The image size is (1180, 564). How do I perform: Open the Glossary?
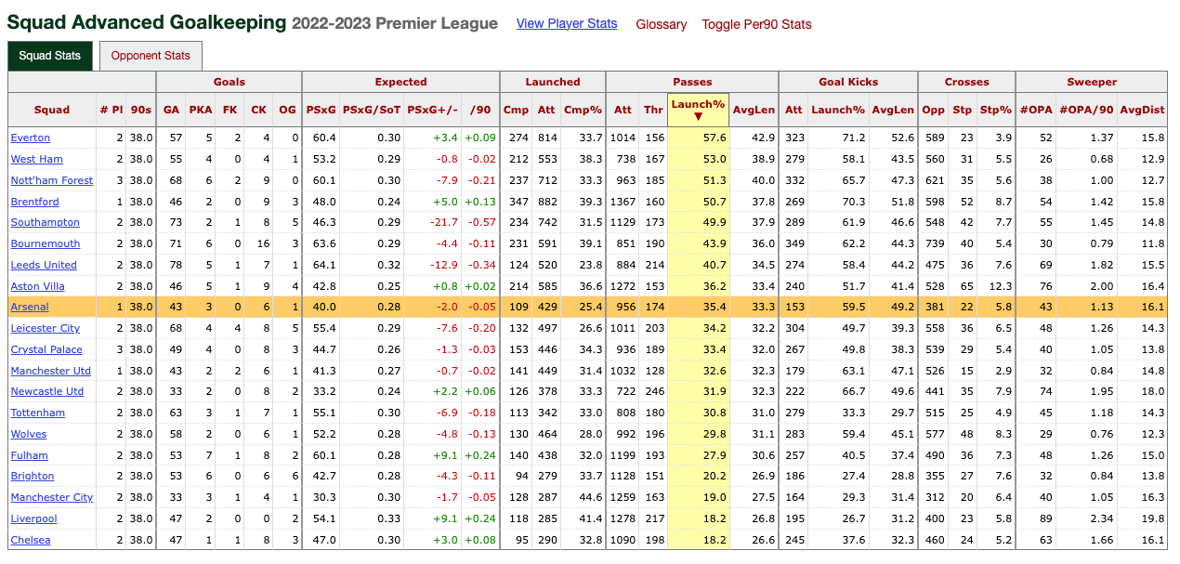coord(662,24)
